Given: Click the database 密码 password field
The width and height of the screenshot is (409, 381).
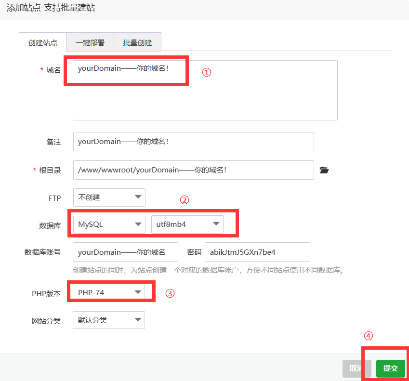Looking at the screenshot, I should click(257, 252).
